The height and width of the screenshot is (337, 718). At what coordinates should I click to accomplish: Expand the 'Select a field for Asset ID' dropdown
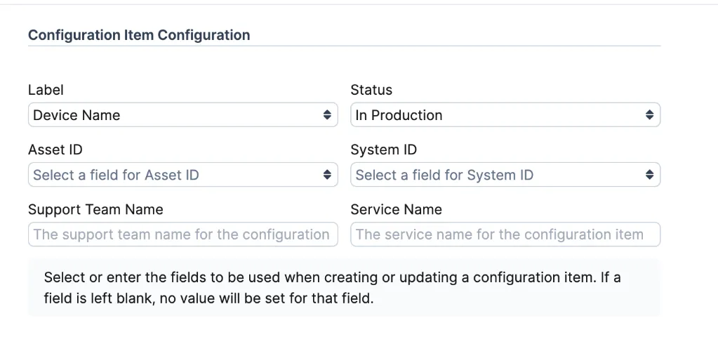pyautogui.click(x=175, y=175)
